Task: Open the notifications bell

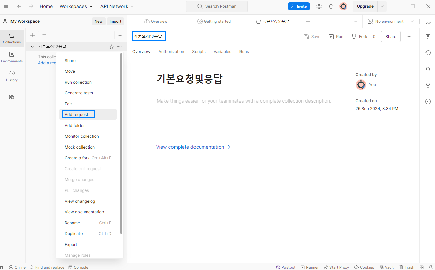Action: [331, 6]
